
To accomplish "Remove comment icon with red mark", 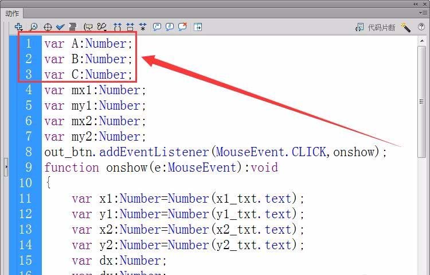I will point(182,26).
